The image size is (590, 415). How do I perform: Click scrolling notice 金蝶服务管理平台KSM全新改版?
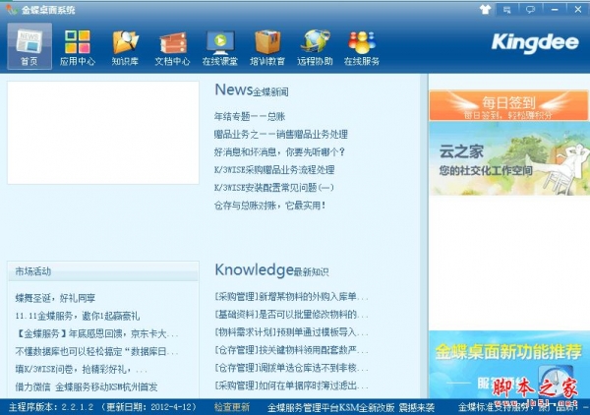pos(351,407)
